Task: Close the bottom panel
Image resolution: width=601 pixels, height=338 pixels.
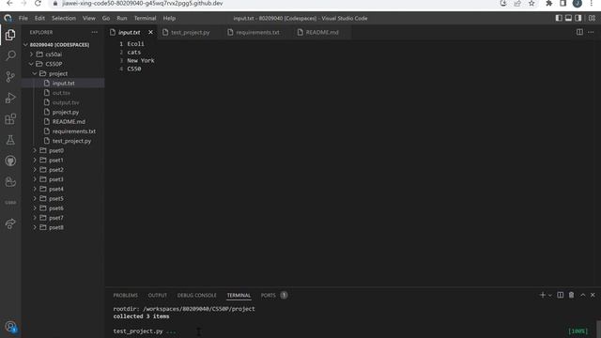Action: click(593, 295)
